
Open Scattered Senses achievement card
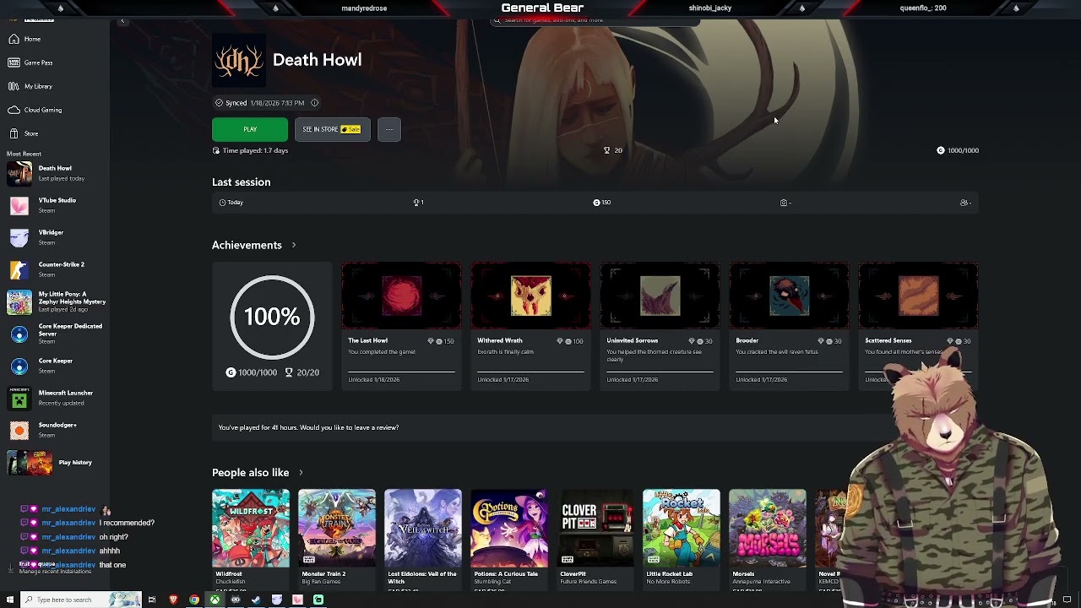click(918, 326)
